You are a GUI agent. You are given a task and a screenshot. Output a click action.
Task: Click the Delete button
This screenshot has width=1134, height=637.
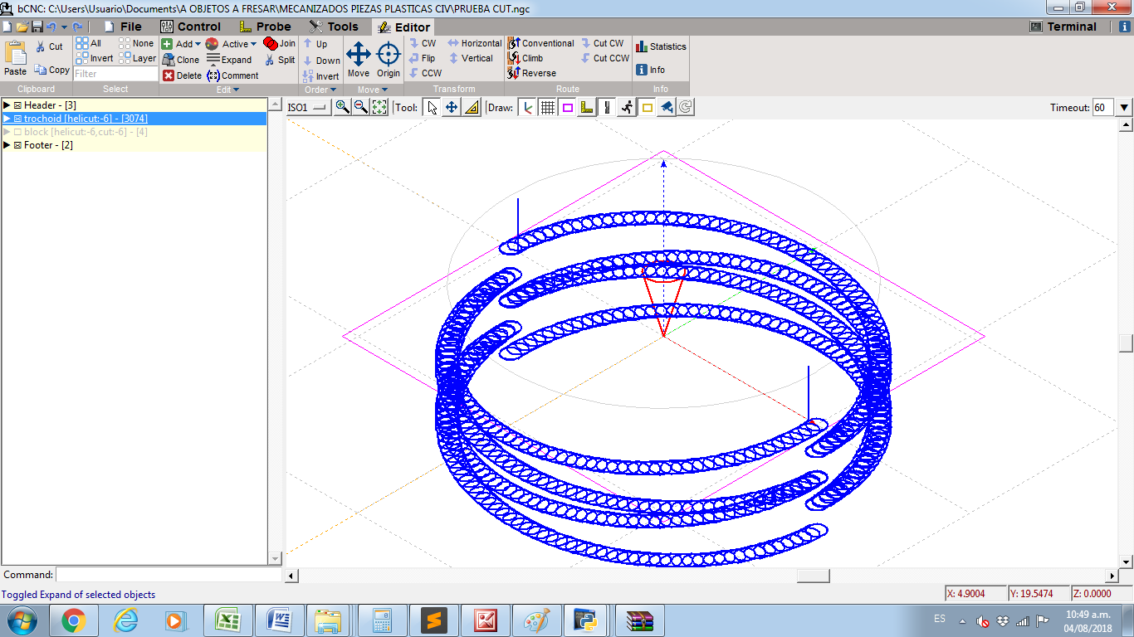pos(182,75)
